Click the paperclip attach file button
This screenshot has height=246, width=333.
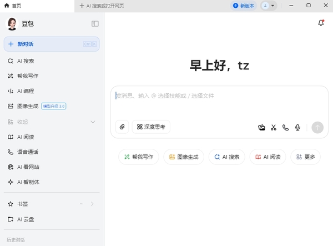click(x=122, y=127)
